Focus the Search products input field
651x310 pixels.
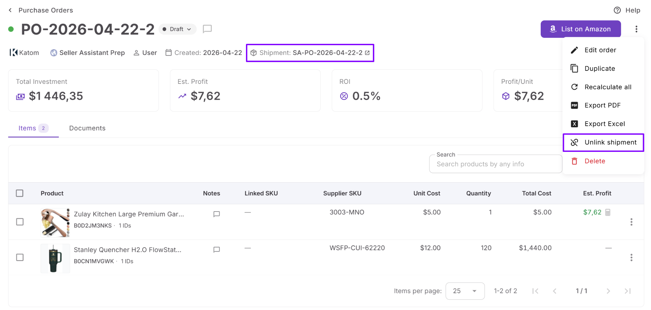click(496, 164)
